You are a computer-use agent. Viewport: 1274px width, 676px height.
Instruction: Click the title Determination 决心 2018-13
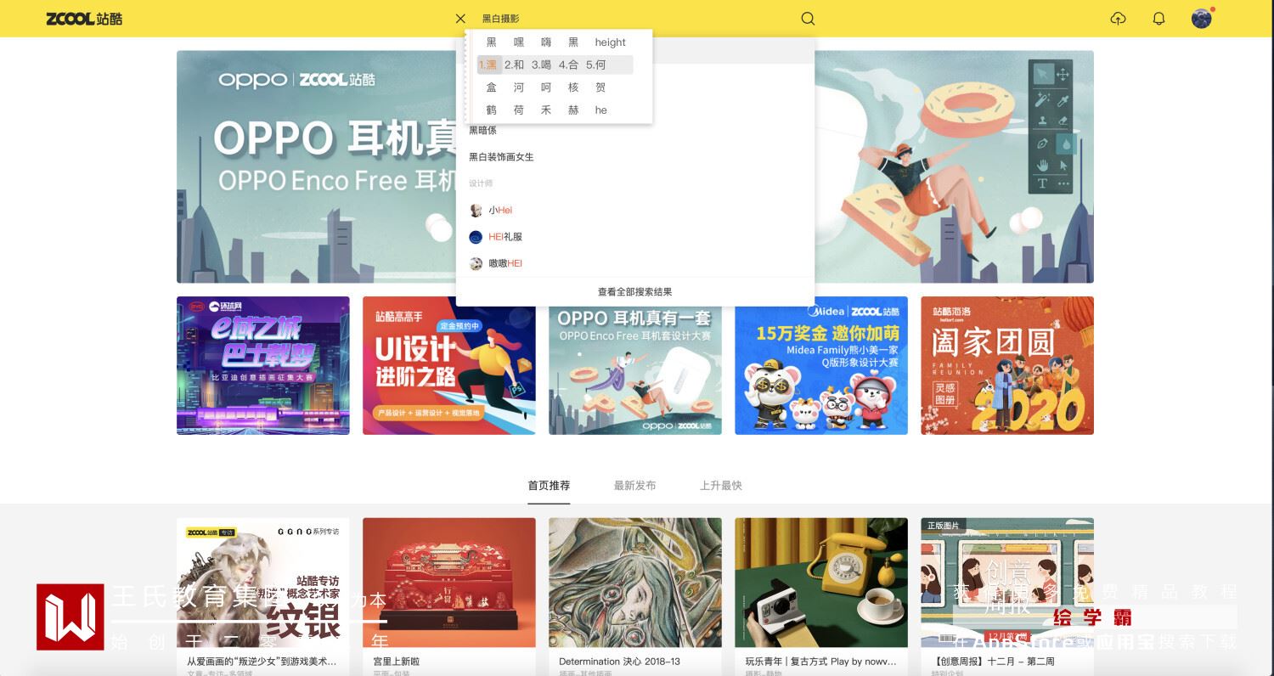[x=619, y=662]
